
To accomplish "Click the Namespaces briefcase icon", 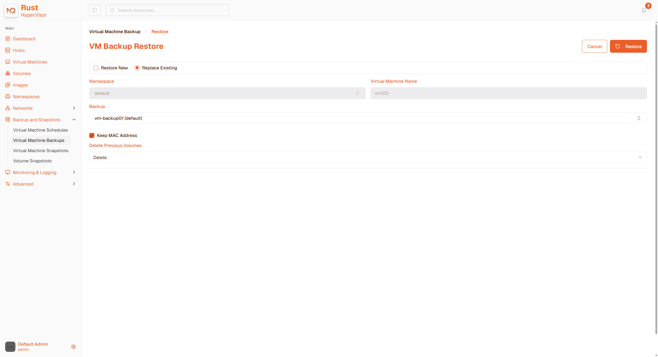I will [8, 96].
